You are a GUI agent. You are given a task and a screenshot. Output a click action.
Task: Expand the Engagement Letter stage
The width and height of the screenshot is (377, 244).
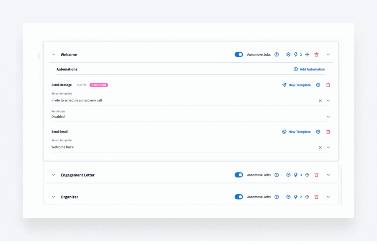coord(328,175)
